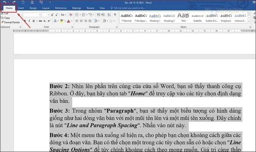Open the View tab
The image size is (256, 152).
click(x=102, y=8)
